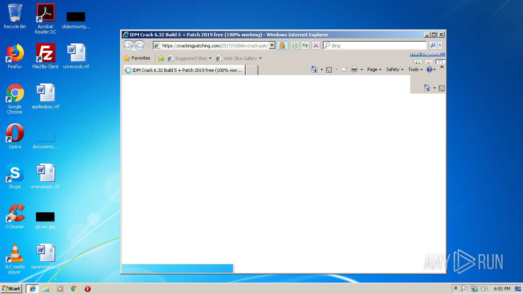Click the Home icon in command bar

point(314,69)
